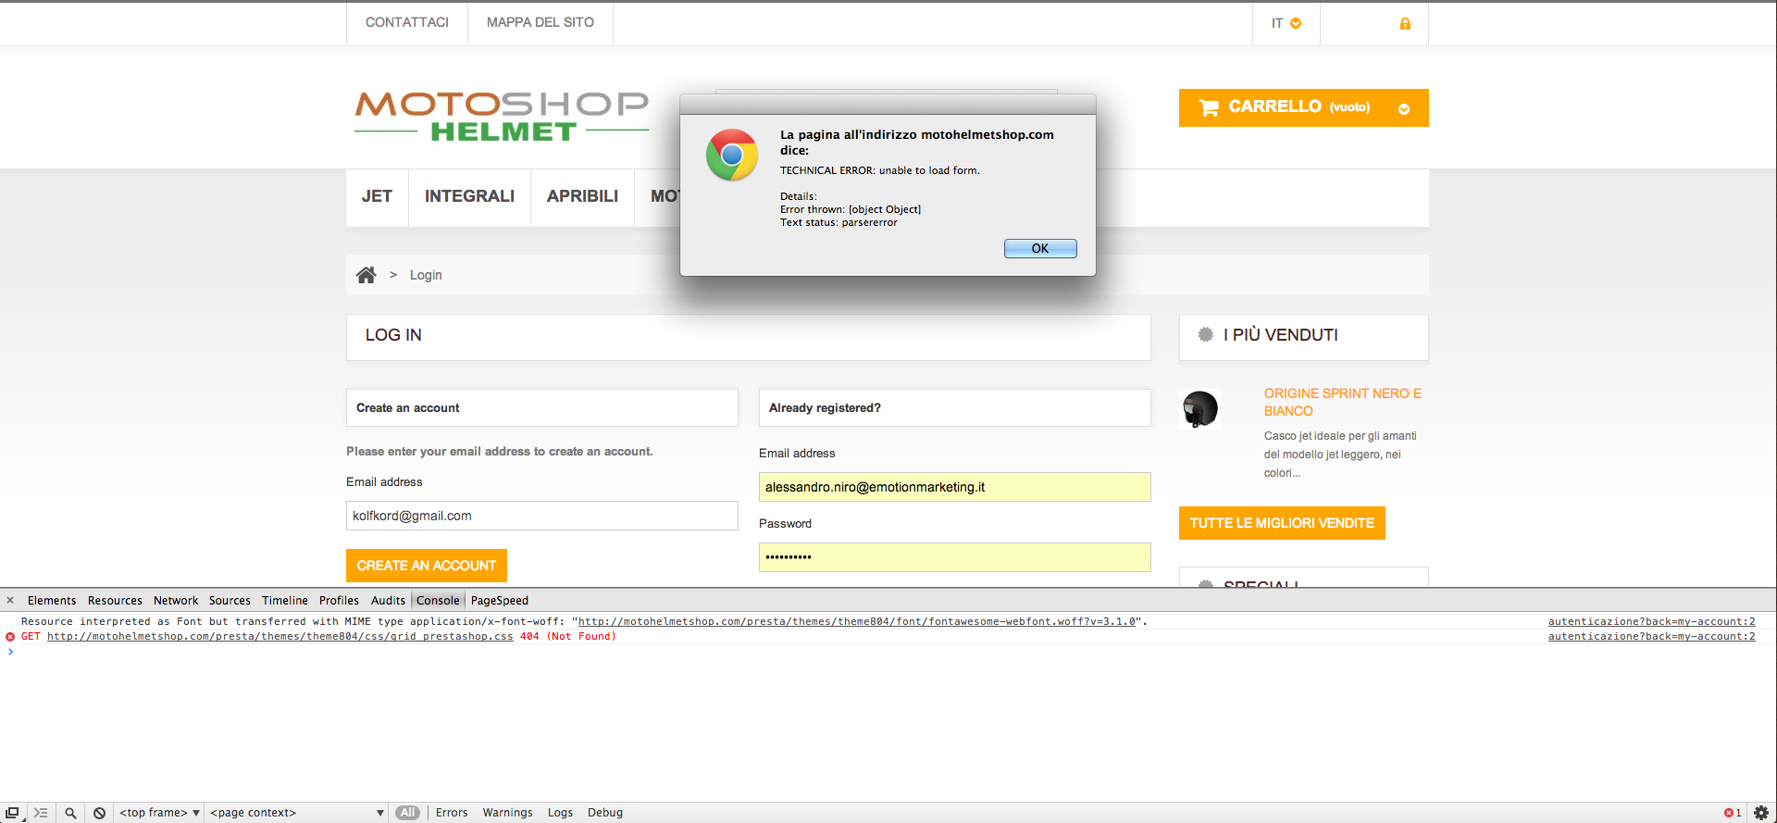The height and width of the screenshot is (823, 1777).
Task: Click the 'Text status: parsererror' line
Action: [839, 222]
